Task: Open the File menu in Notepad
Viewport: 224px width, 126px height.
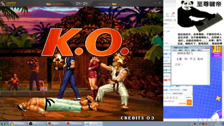Action: click(x=174, y=50)
